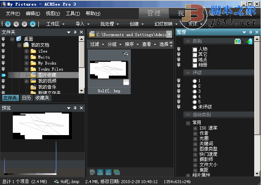
Task: Expand the ISO 速率 node
Action: (195, 128)
